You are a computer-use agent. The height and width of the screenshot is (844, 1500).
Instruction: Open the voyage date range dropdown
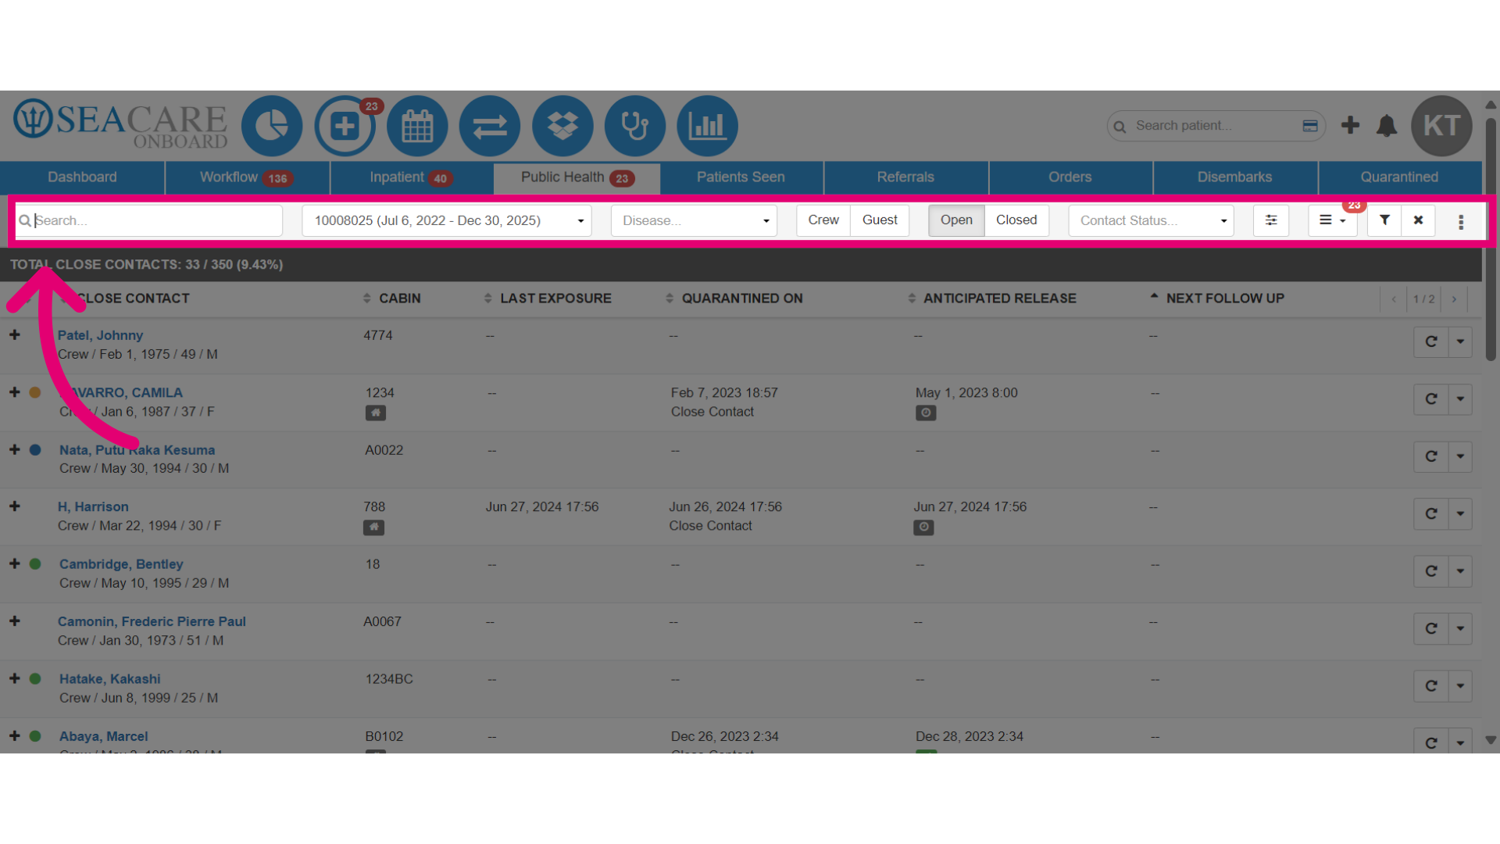click(x=447, y=221)
